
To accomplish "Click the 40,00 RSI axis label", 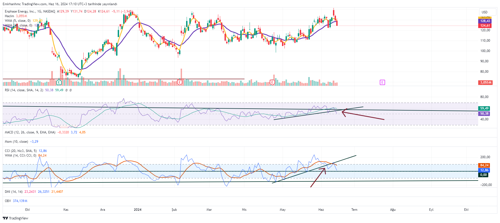I will [484, 119].
